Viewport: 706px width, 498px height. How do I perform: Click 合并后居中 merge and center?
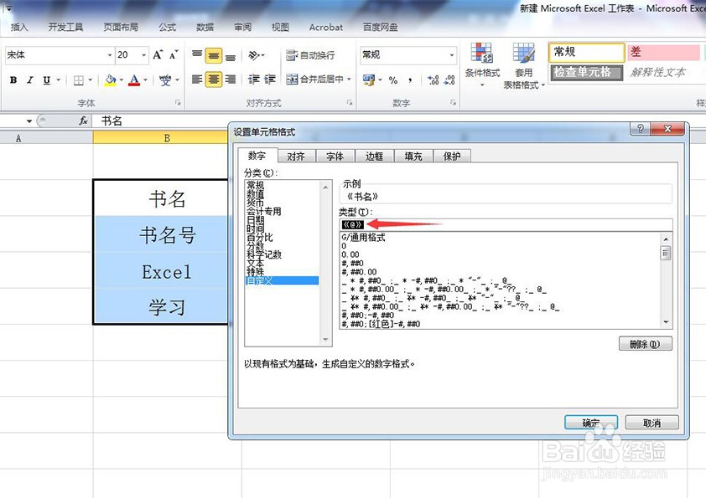(x=314, y=80)
